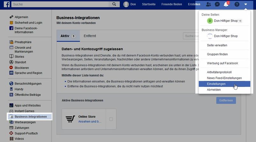Open Business-Integrationen in sidebar
This screenshot has width=256, height=142.
30,117
